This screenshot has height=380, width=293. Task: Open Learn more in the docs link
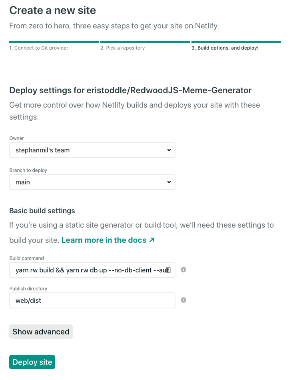[x=104, y=240]
